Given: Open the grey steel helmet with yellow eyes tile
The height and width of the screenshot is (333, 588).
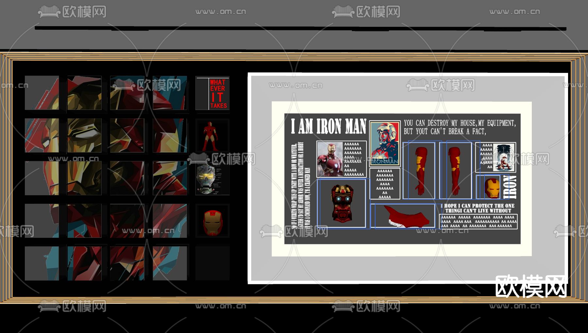Looking at the screenshot, I should tap(213, 179).
